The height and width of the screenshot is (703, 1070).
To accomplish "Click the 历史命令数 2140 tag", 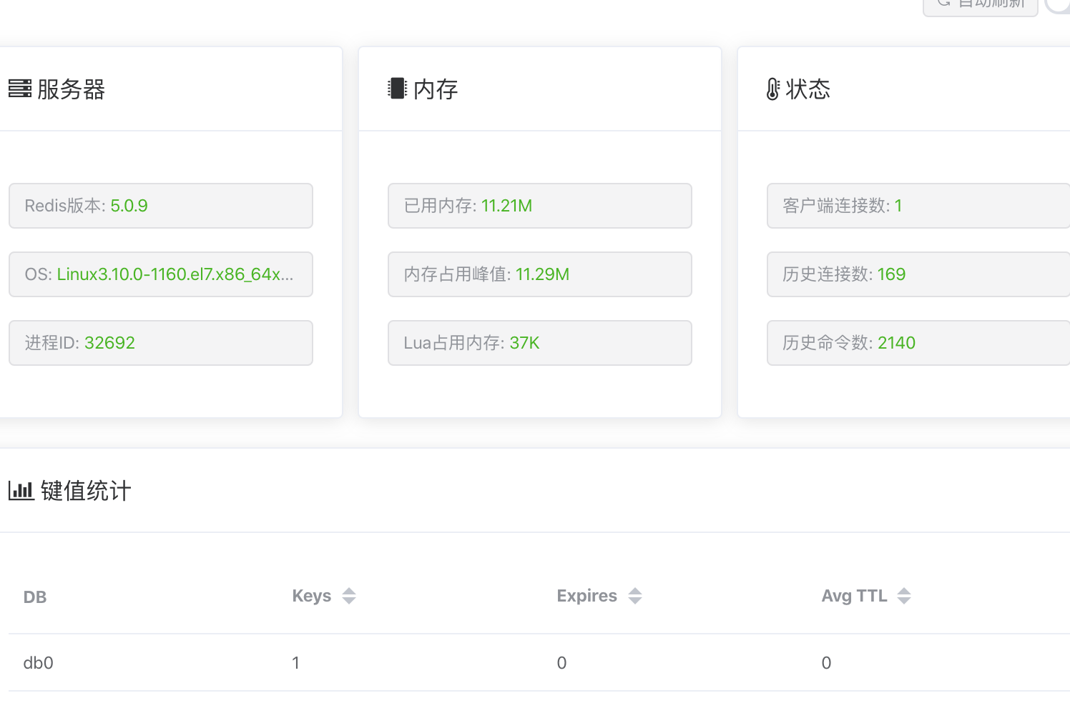I will (918, 343).
